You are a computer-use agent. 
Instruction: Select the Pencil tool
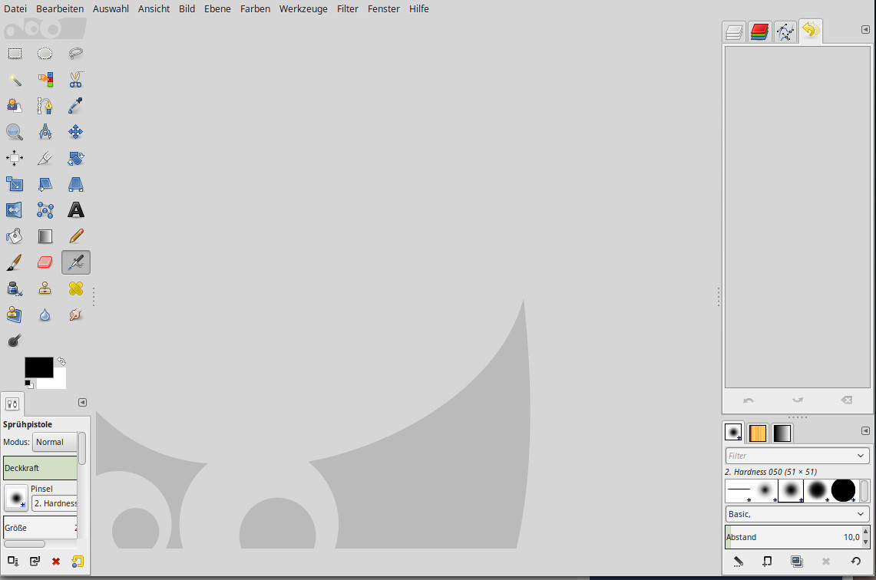pyautogui.click(x=75, y=236)
